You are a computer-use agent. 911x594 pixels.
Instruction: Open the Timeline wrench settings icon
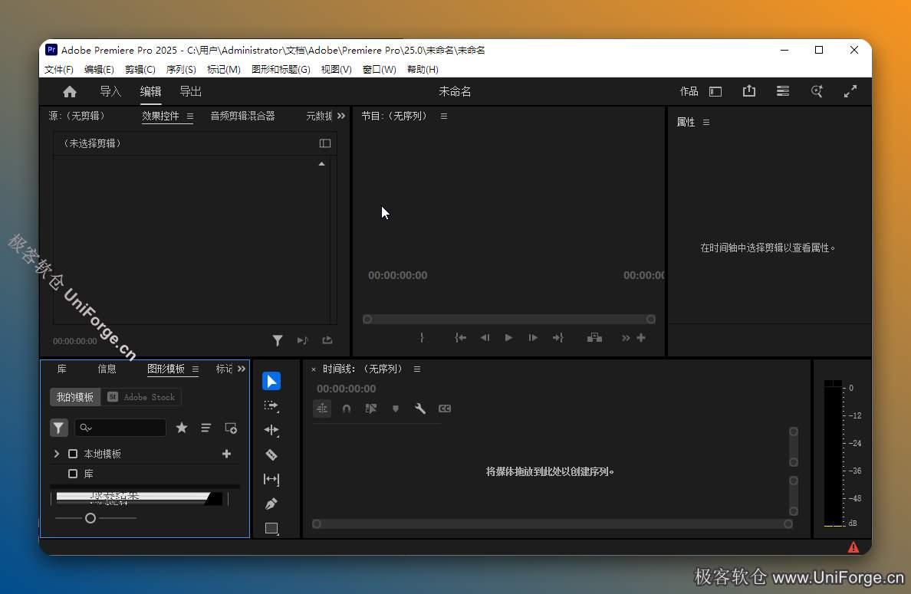pyautogui.click(x=420, y=409)
